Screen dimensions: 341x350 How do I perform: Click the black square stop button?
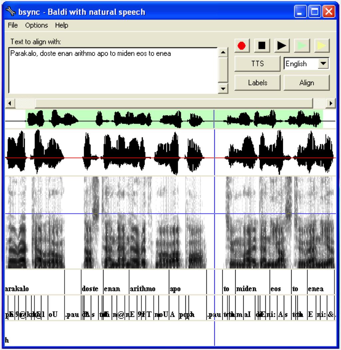click(262, 46)
